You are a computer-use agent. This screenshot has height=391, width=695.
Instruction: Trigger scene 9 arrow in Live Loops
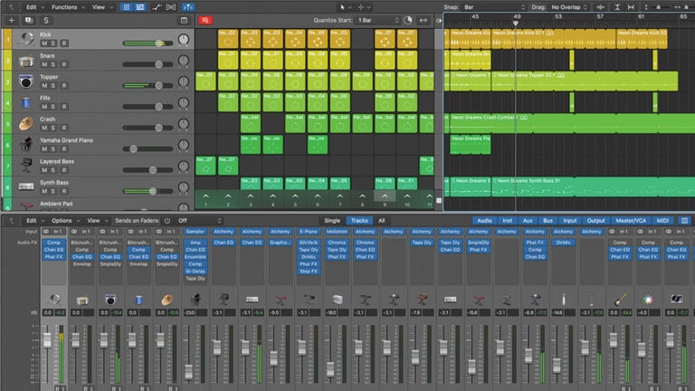click(x=385, y=195)
